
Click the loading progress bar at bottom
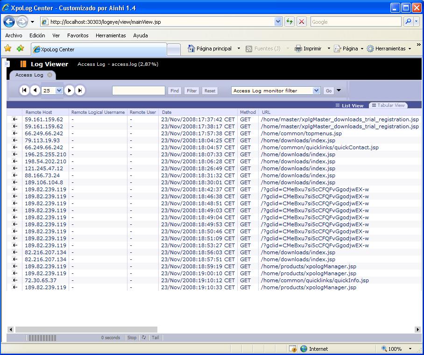pyautogui.click(x=42, y=338)
